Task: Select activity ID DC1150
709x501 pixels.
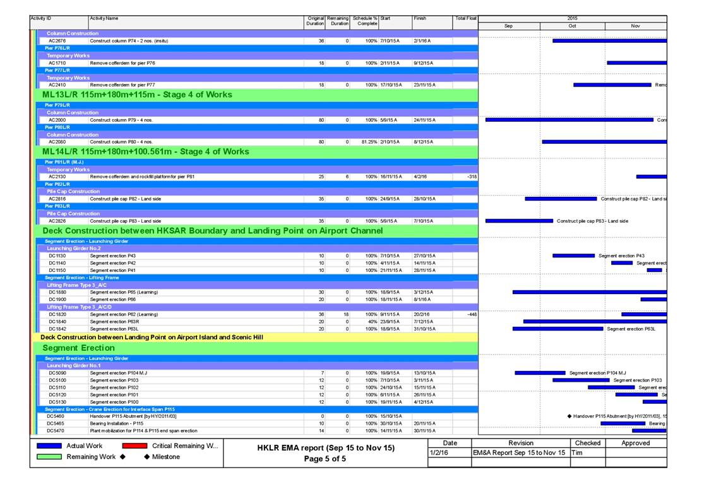Action: point(57,271)
